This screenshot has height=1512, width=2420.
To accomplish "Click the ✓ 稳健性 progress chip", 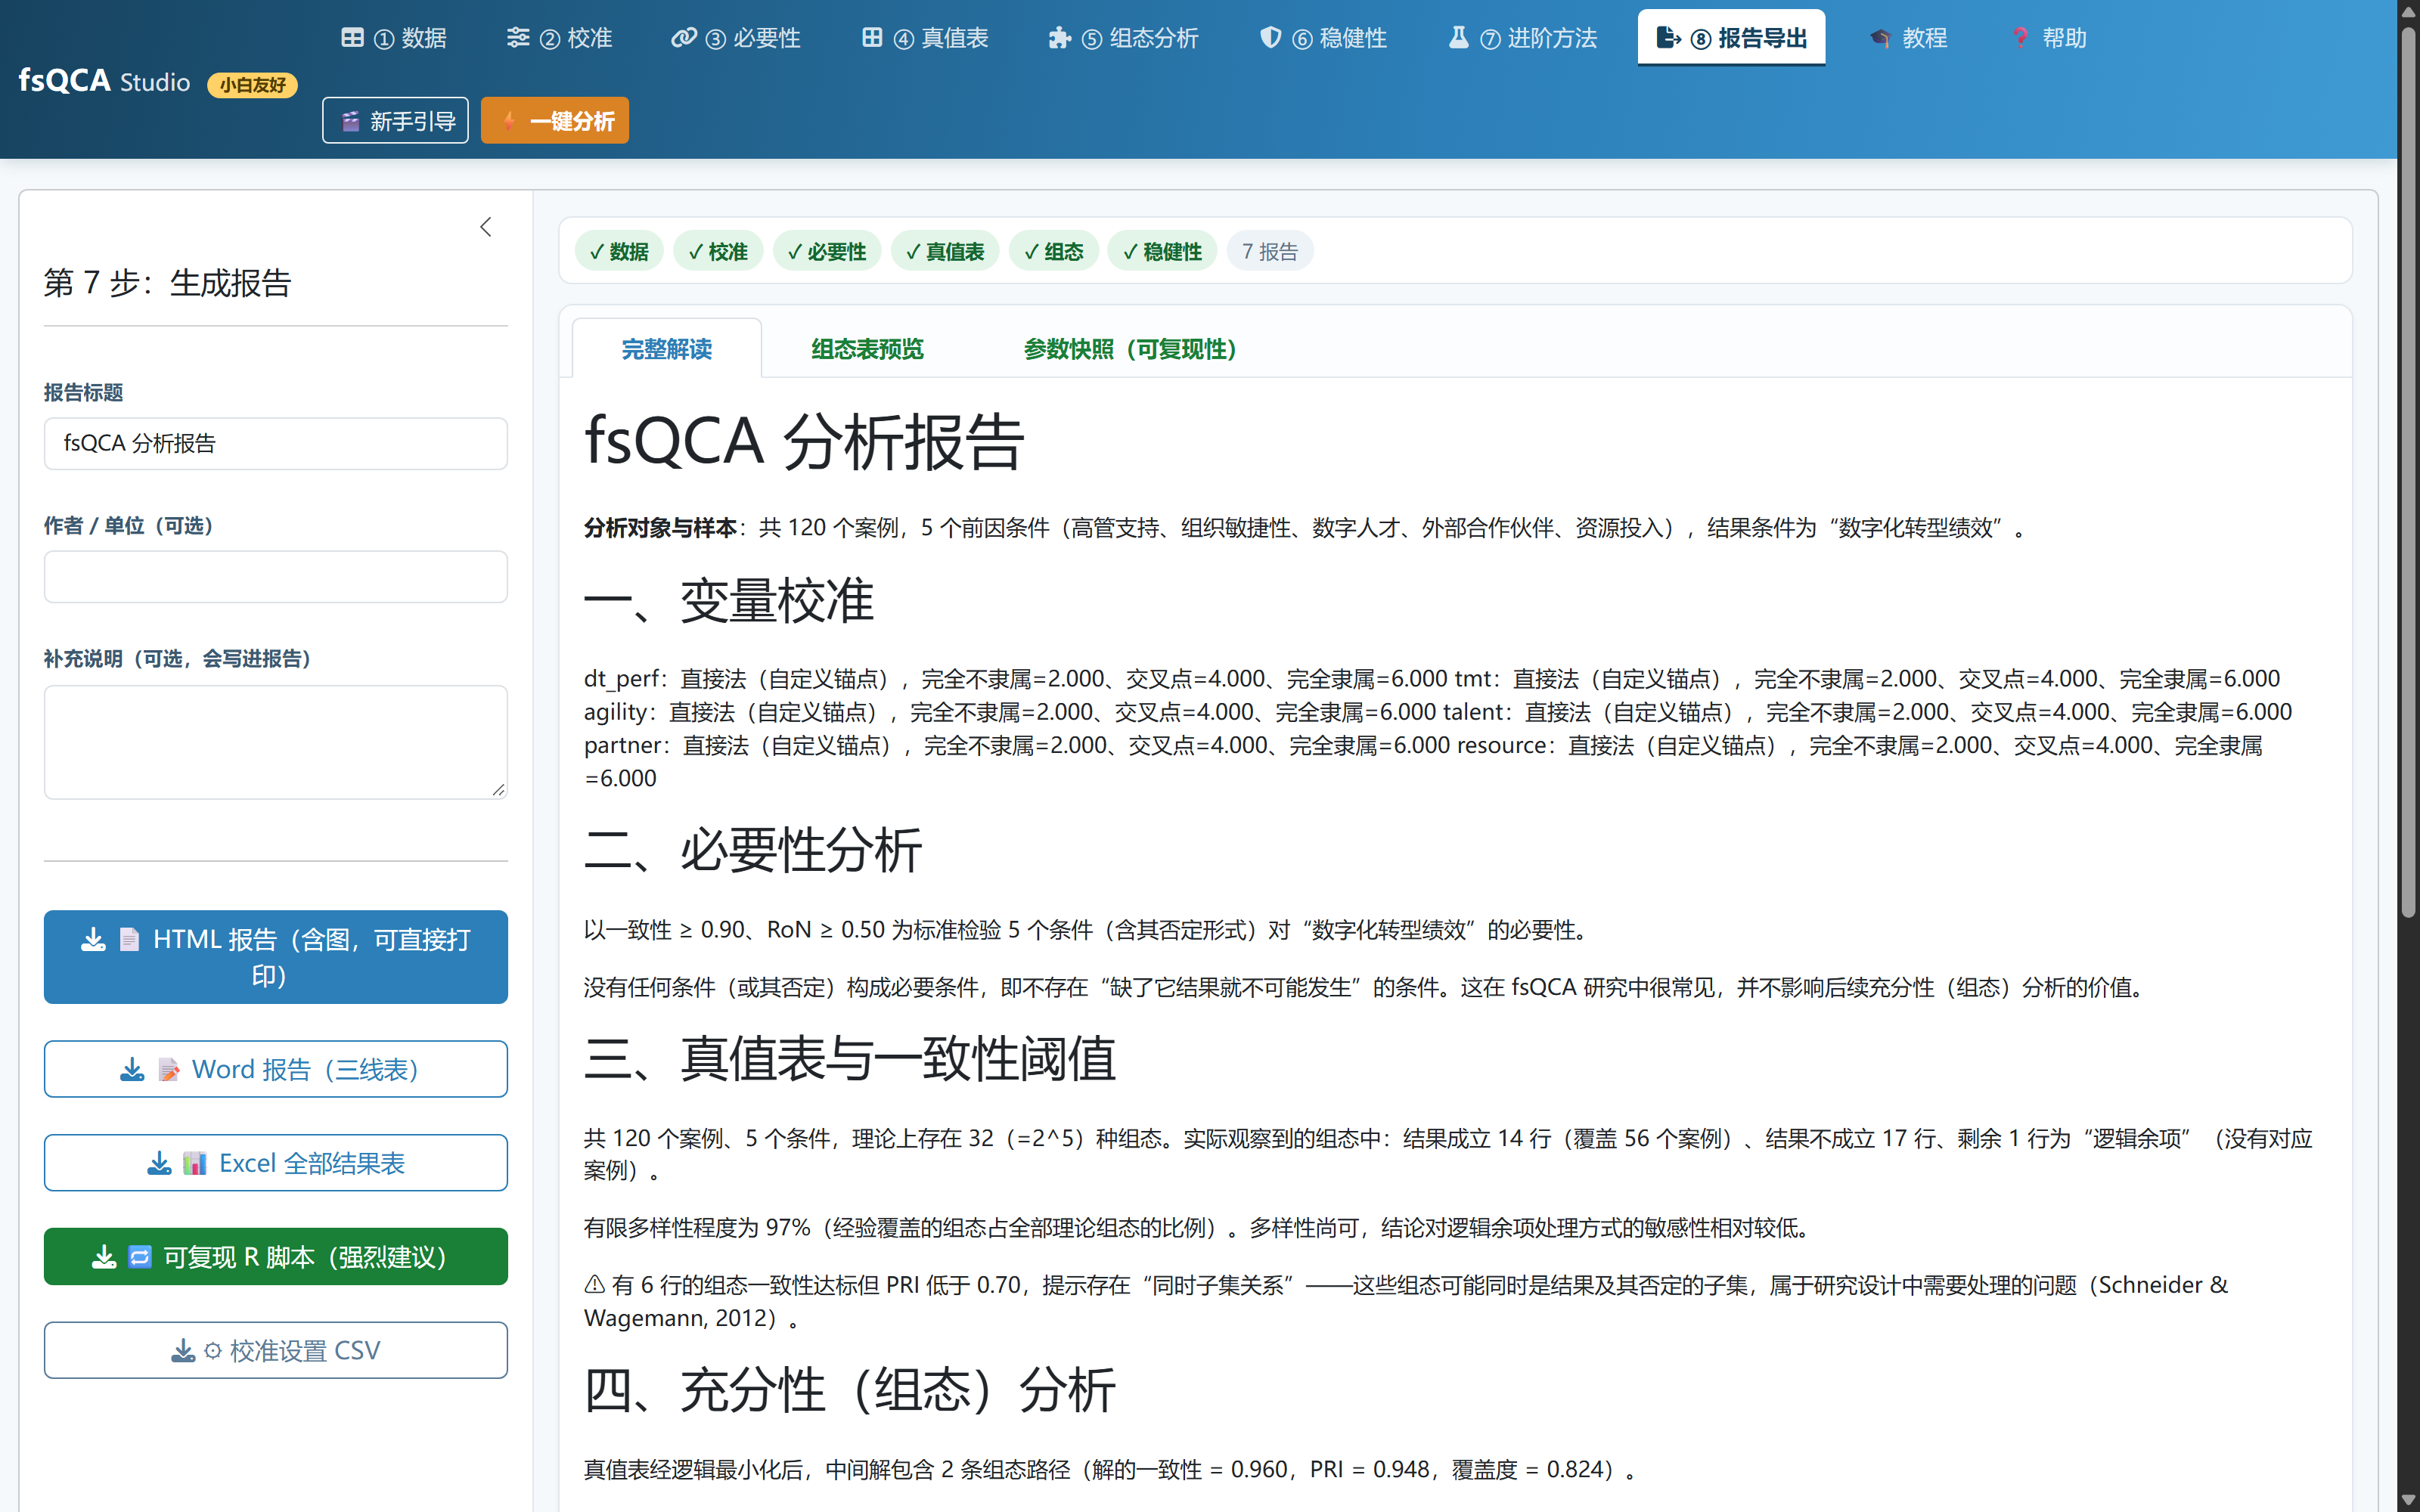I will 1162,251.
